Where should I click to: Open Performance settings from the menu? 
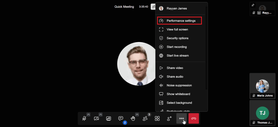tap(181, 21)
